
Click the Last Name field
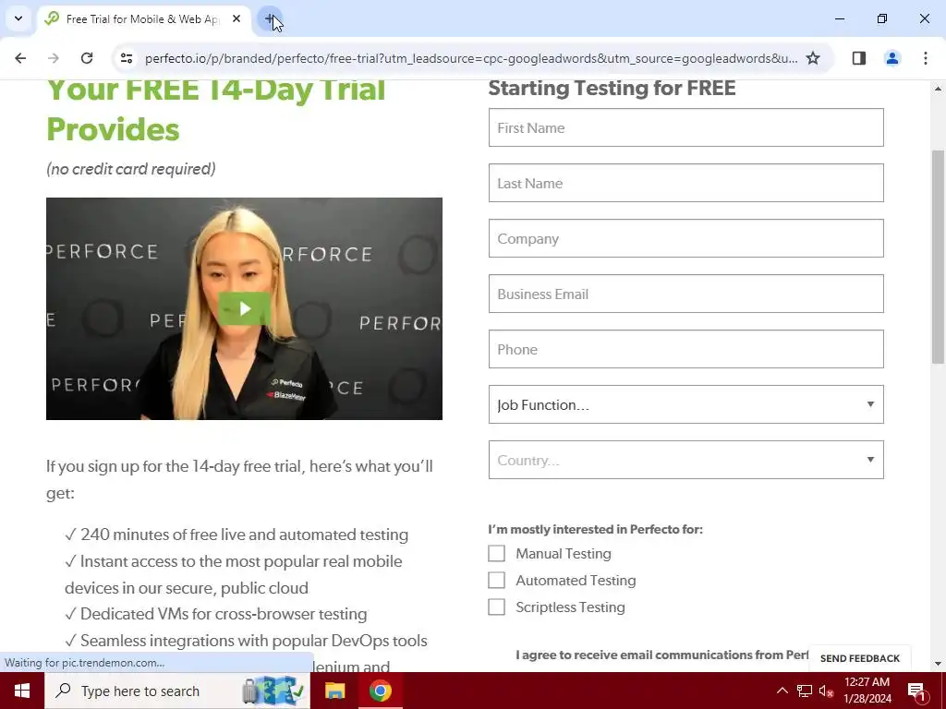pyautogui.click(x=686, y=183)
